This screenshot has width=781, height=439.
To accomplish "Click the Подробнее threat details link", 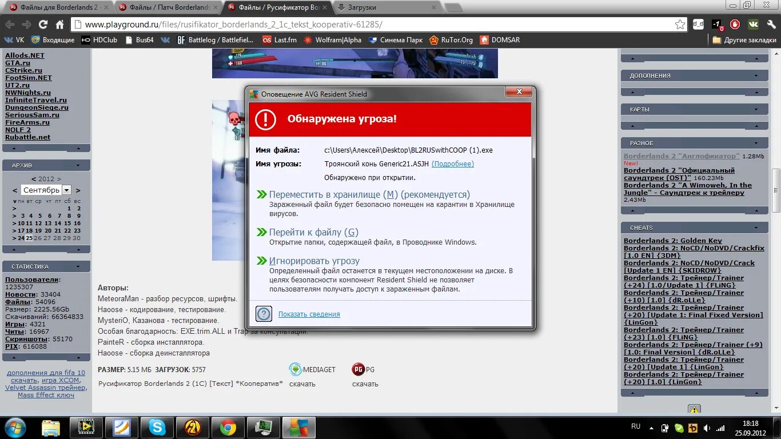I will click(453, 164).
